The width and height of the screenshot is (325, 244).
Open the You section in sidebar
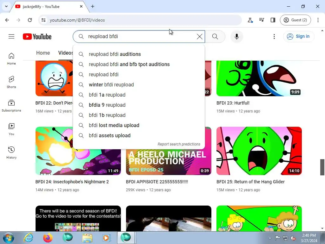[x=11, y=129]
